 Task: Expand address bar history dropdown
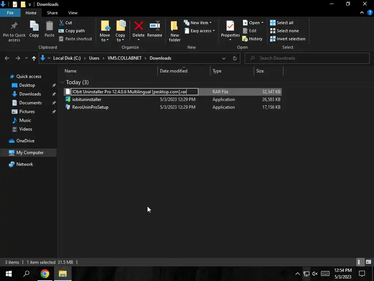point(224,58)
